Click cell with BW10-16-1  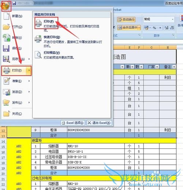coord(96,151)
